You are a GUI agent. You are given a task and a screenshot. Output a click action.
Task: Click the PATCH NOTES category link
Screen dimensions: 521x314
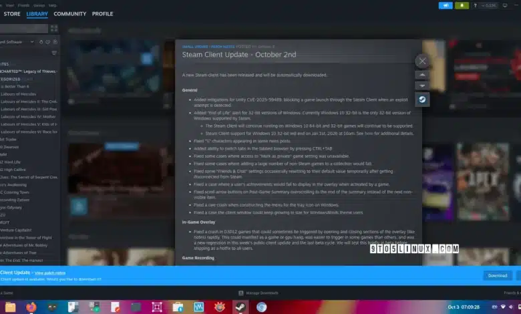coord(222,47)
